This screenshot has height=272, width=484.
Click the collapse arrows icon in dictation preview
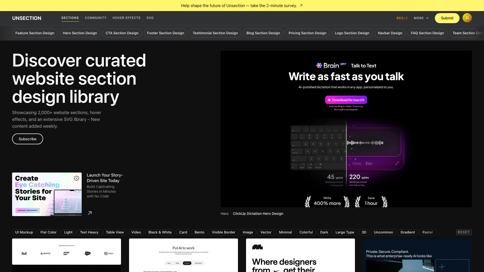[397, 163]
